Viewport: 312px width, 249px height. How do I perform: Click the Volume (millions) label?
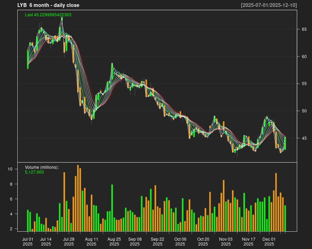point(42,167)
